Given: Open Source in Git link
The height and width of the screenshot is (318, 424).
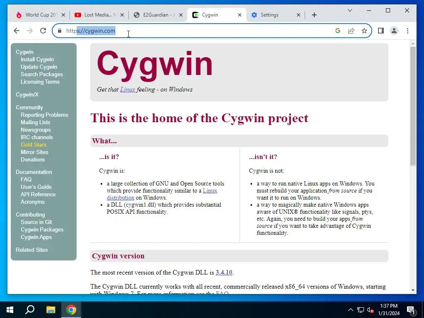Looking at the screenshot, I should tap(36, 222).
